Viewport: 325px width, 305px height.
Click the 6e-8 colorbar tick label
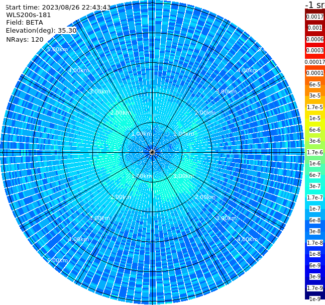pos(315,220)
